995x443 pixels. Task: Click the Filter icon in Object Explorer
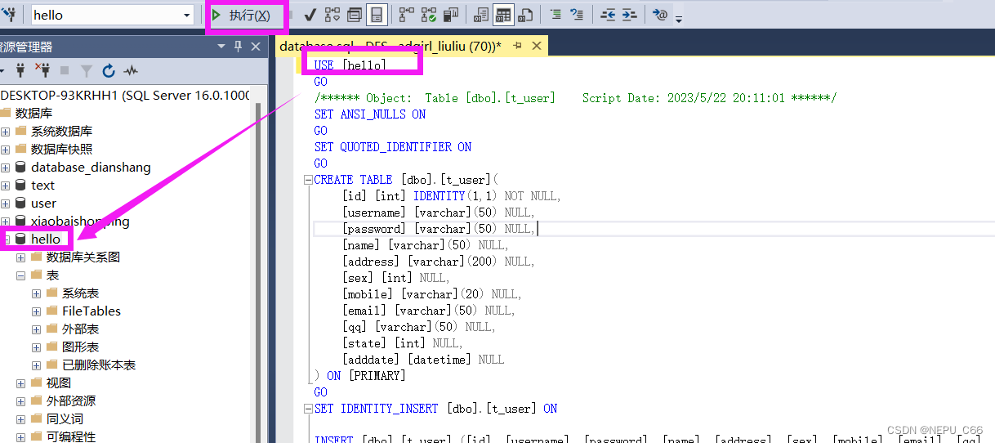(87, 71)
